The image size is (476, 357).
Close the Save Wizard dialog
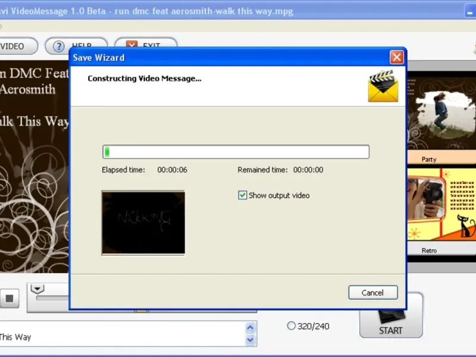click(x=396, y=57)
